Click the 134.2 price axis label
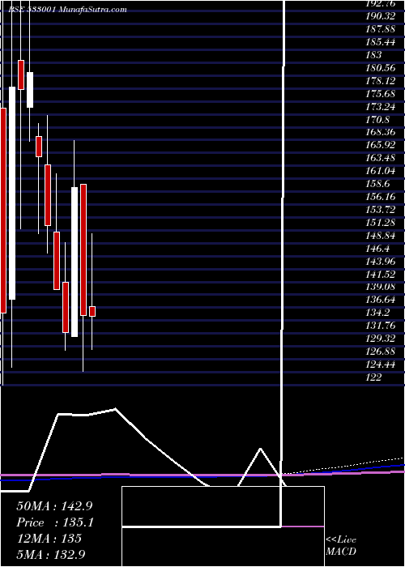The height and width of the screenshot is (567, 405). coord(378,313)
